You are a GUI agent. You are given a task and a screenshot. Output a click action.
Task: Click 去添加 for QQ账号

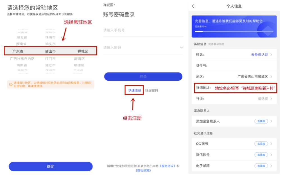tap(261, 144)
